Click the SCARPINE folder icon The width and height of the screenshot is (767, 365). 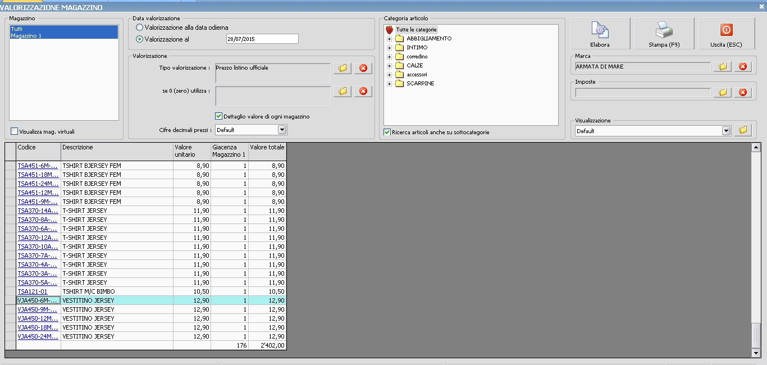(x=399, y=84)
